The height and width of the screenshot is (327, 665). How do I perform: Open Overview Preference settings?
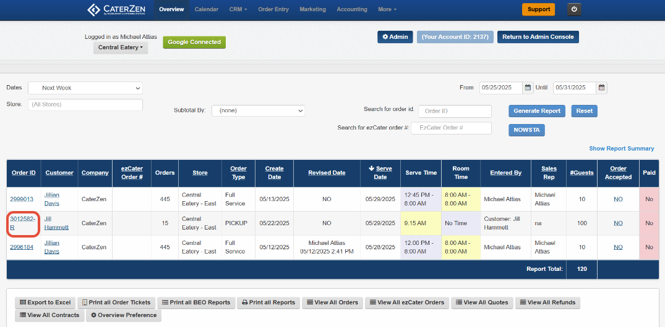(124, 315)
